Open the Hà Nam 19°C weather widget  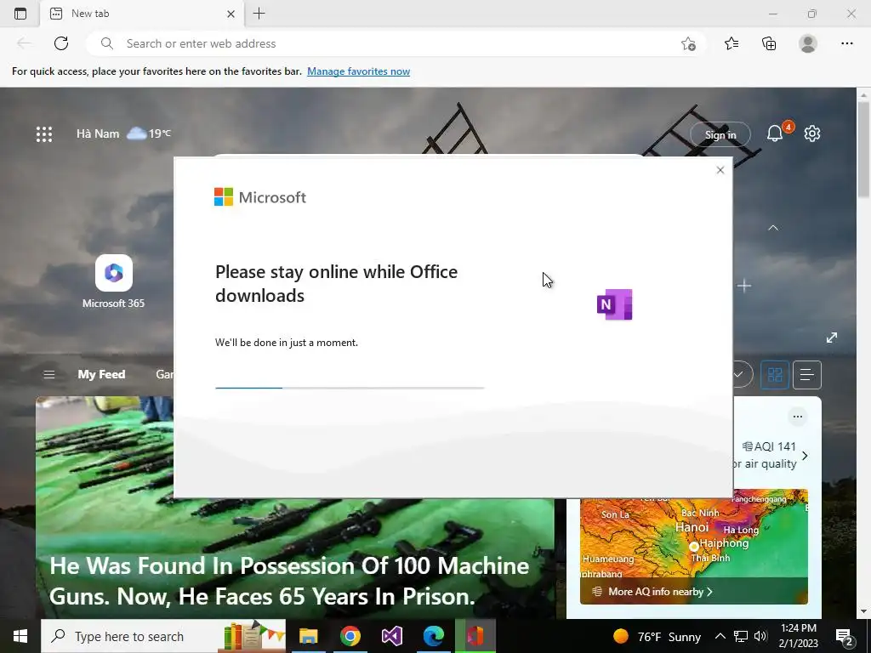123,133
